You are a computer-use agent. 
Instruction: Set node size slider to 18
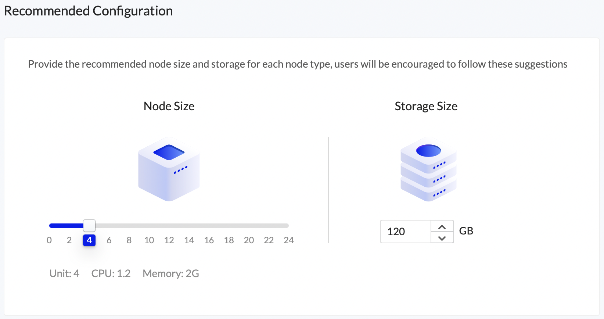coord(229,240)
